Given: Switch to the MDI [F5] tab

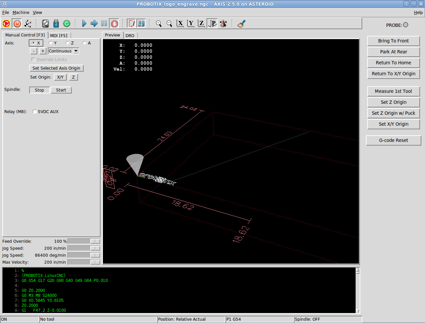Looking at the screenshot, I should (x=59, y=35).
